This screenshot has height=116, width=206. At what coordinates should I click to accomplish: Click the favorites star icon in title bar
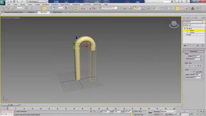(182, 2)
